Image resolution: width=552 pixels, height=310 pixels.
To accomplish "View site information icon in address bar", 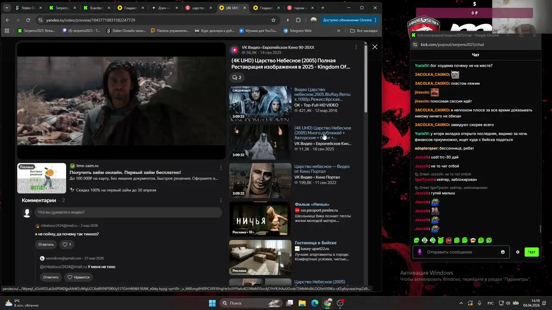I will (x=41, y=20).
